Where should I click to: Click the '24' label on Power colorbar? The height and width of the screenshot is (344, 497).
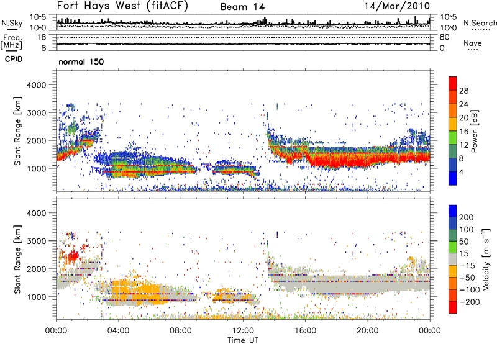click(x=463, y=104)
